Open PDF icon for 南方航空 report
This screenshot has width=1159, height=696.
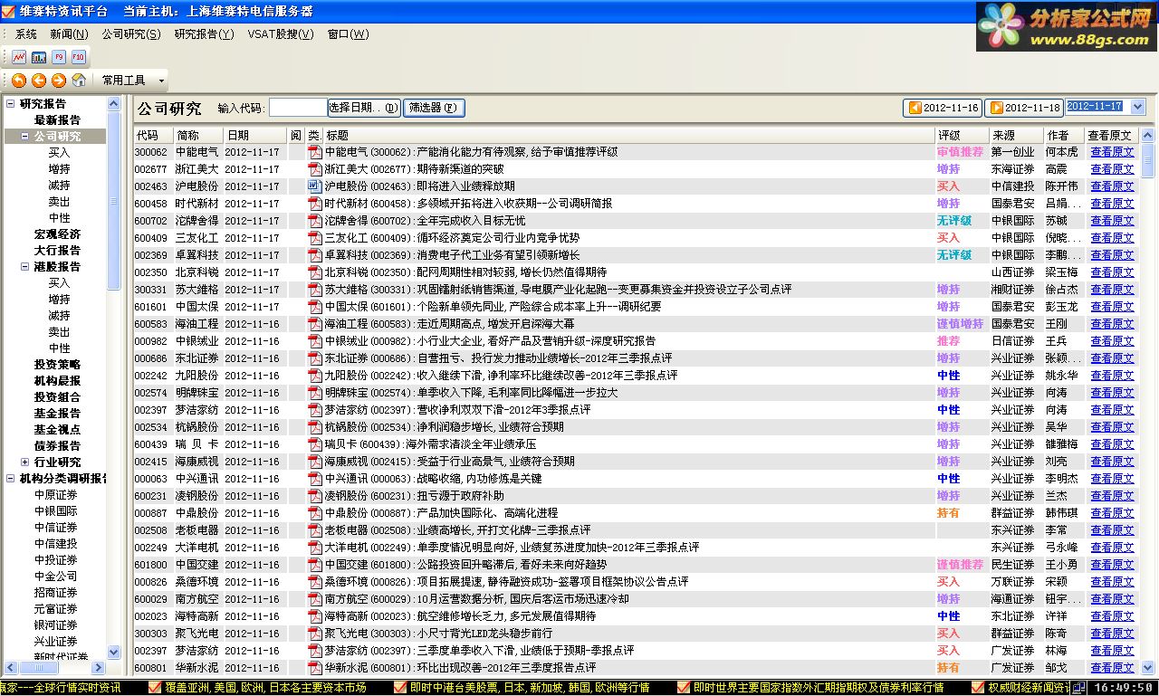[x=315, y=599]
